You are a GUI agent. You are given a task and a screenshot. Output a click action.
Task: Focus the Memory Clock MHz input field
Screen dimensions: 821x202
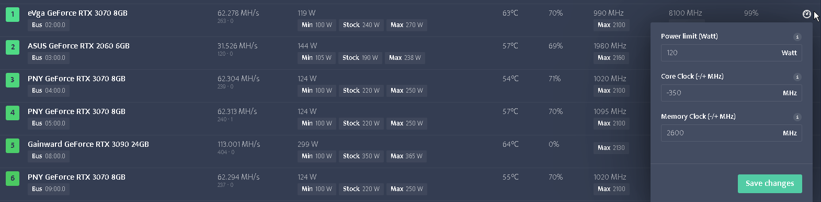click(731, 133)
